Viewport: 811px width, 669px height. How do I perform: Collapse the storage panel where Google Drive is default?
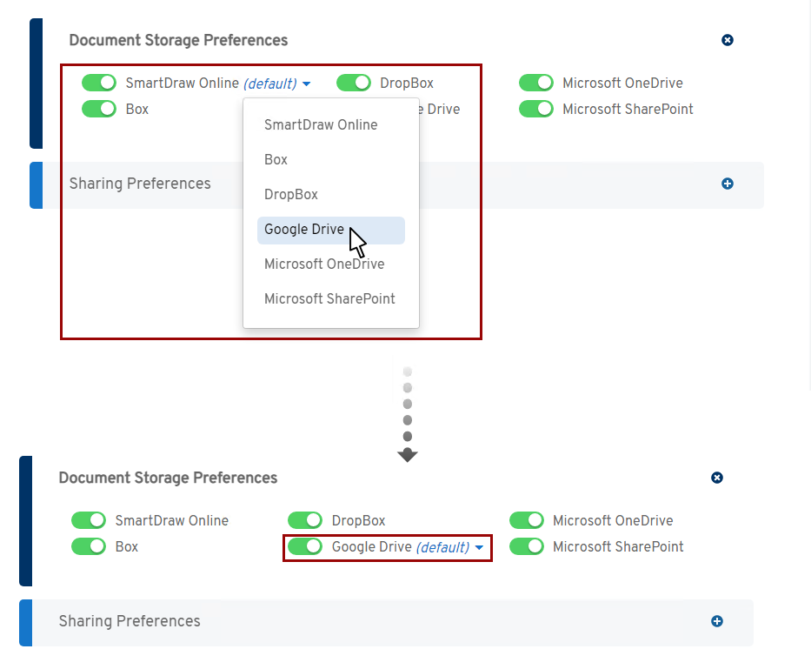coord(717,478)
